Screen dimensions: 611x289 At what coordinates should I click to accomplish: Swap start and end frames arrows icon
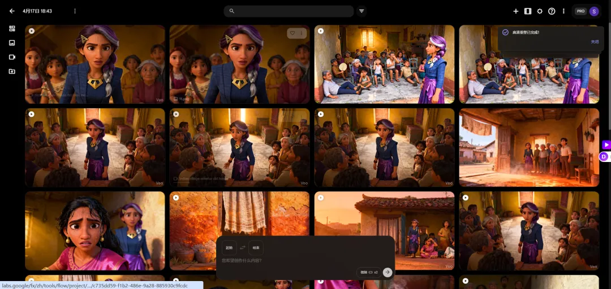pos(242,248)
